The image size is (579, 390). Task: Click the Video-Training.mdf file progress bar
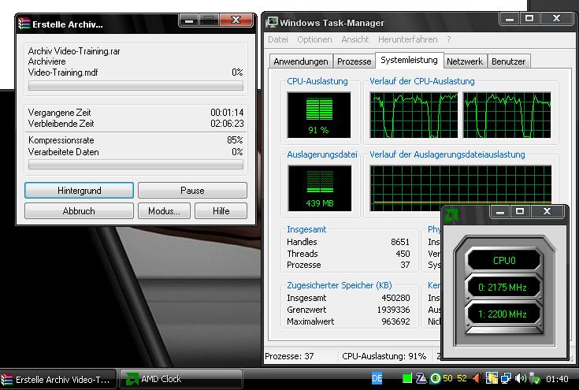click(135, 86)
